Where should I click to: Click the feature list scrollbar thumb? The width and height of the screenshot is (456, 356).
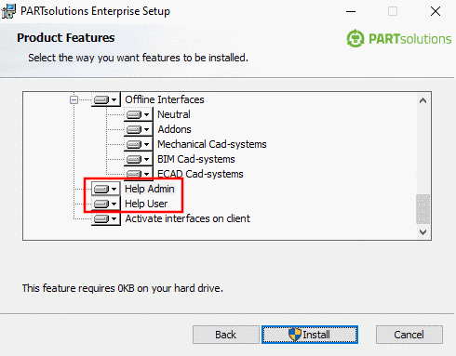pyautogui.click(x=422, y=209)
